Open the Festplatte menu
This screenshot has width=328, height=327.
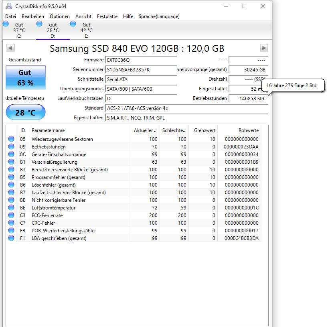[107, 16]
